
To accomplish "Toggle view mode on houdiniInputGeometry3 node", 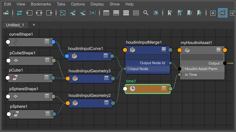I will (106, 78).
